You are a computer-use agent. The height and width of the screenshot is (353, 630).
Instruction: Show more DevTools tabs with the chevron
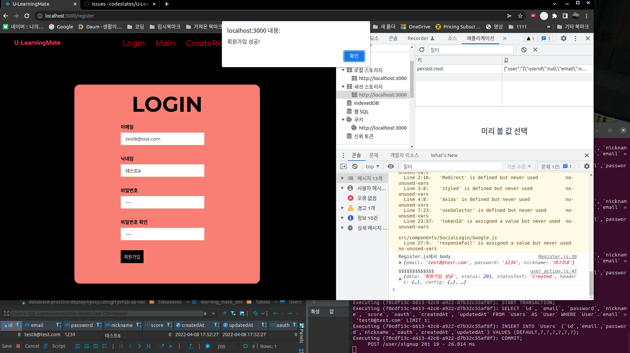click(505, 38)
